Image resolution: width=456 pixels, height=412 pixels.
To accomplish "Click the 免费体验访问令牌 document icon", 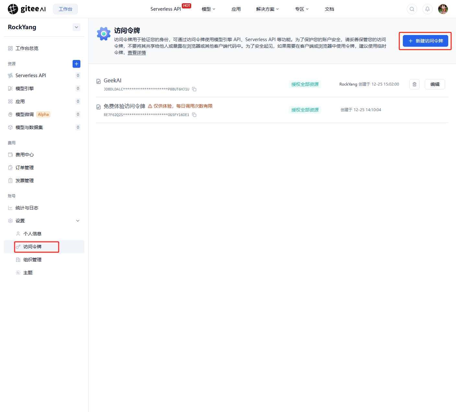I will coord(99,107).
